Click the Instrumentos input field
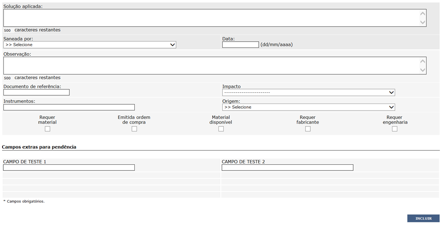Screen dimensions: 444x227 coord(69,107)
